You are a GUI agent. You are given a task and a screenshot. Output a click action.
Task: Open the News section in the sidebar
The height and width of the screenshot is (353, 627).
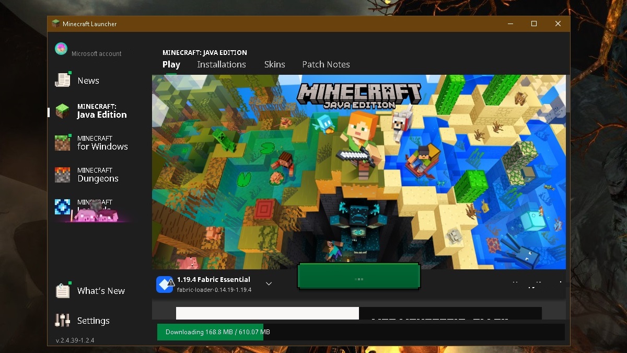tap(87, 80)
